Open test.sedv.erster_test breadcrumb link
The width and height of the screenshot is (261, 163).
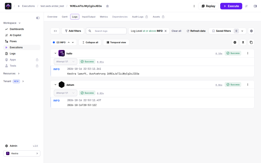(52, 6)
